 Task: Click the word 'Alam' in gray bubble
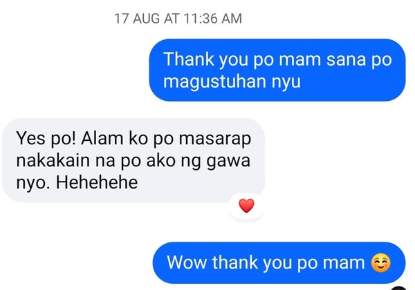tap(102, 138)
